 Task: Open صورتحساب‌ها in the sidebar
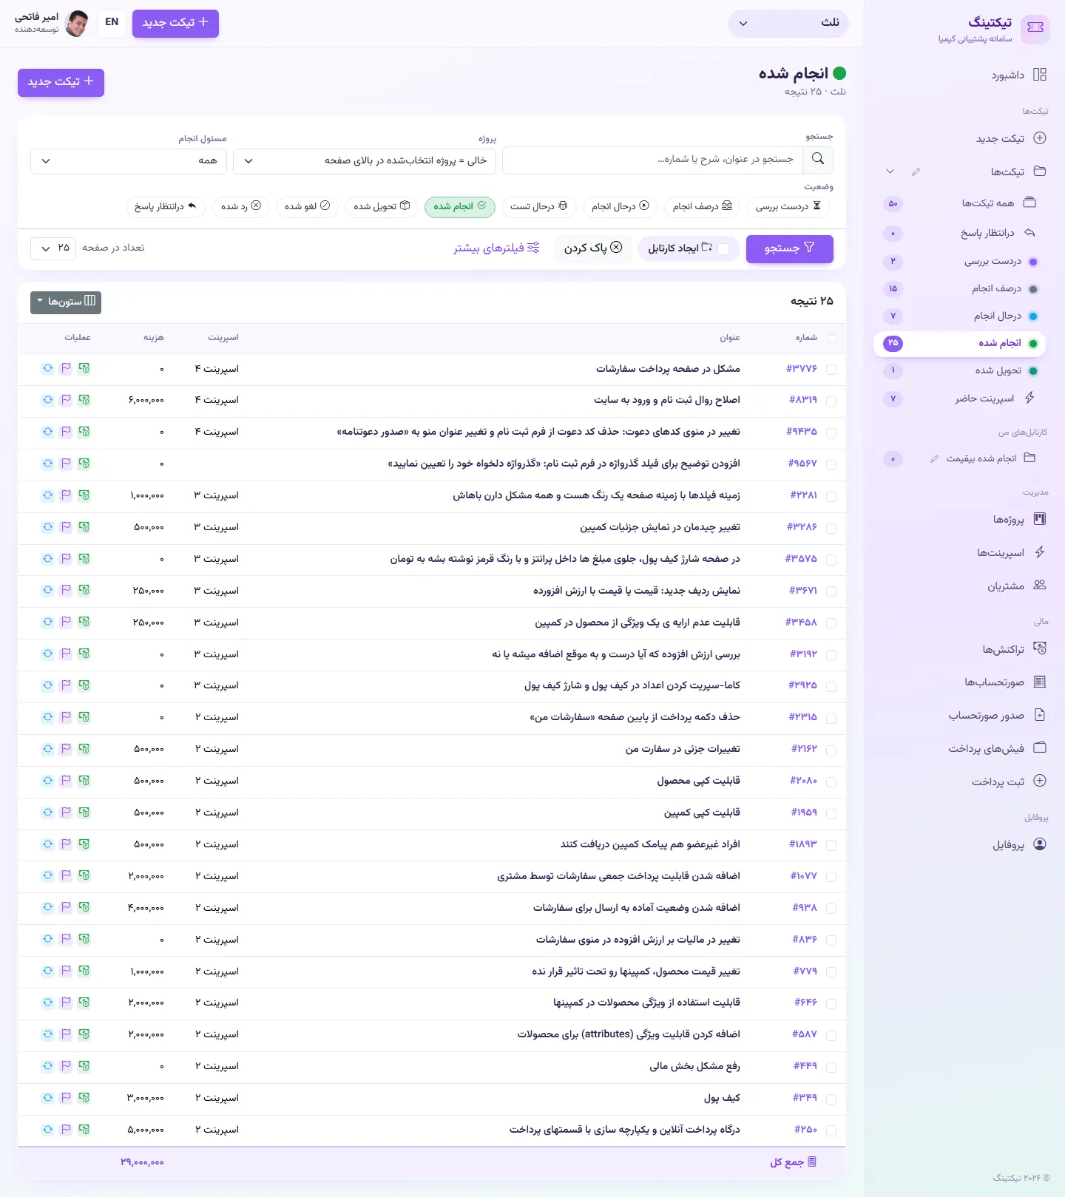[1005, 682]
